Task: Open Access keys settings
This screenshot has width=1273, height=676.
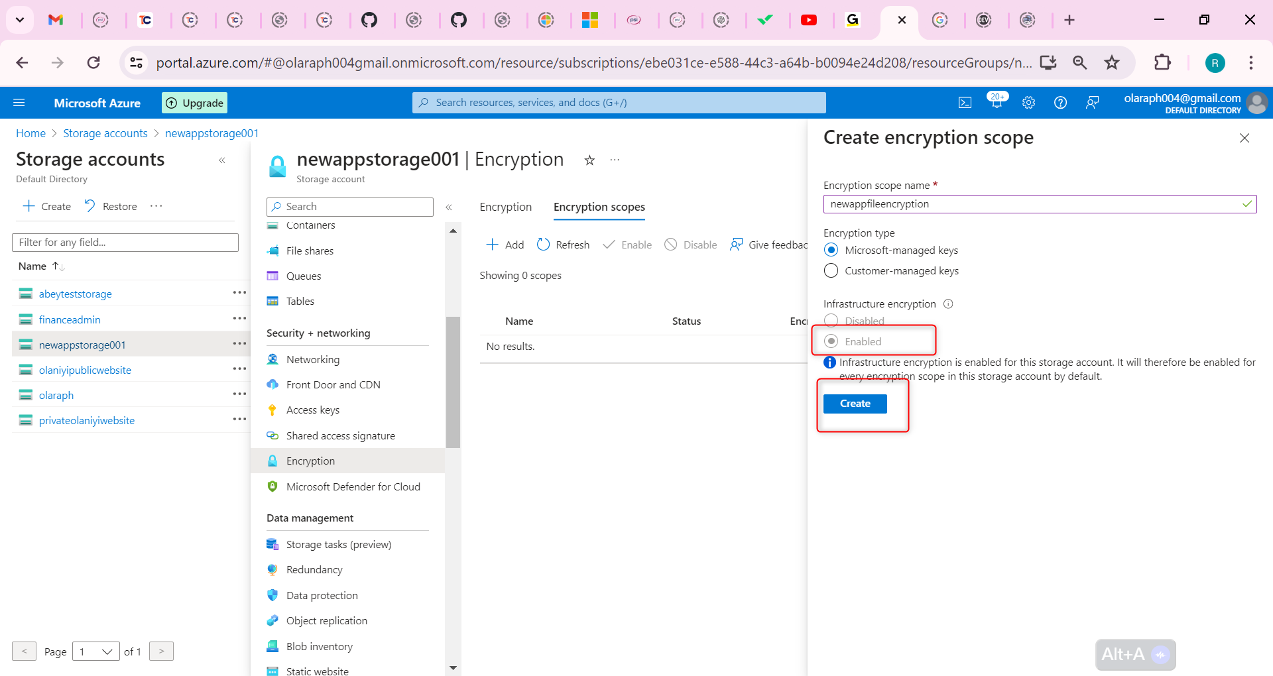Action: (x=312, y=410)
